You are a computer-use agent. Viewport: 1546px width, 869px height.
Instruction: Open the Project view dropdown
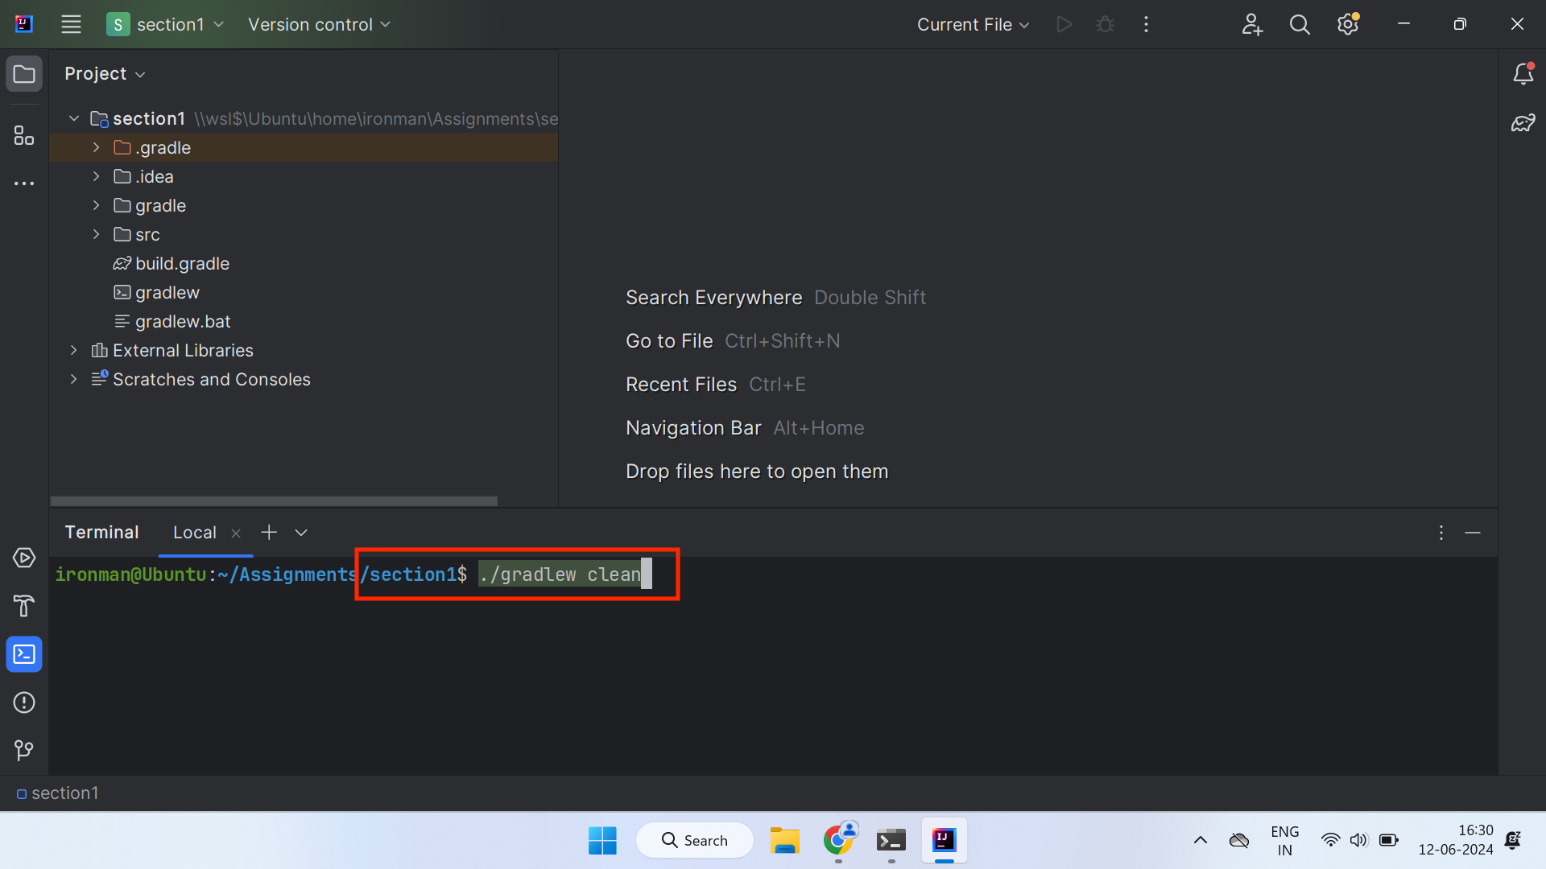[x=105, y=74]
